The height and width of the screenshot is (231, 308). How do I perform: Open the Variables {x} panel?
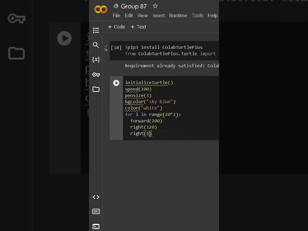(x=96, y=60)
